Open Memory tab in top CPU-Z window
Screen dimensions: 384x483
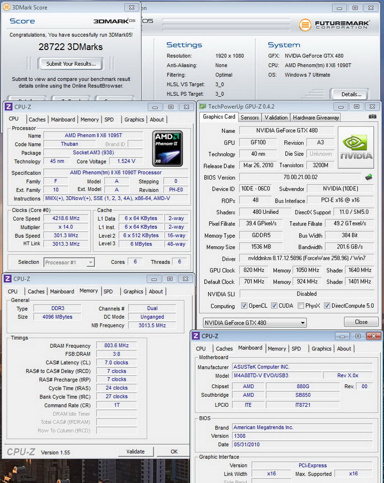click(90, 119)
